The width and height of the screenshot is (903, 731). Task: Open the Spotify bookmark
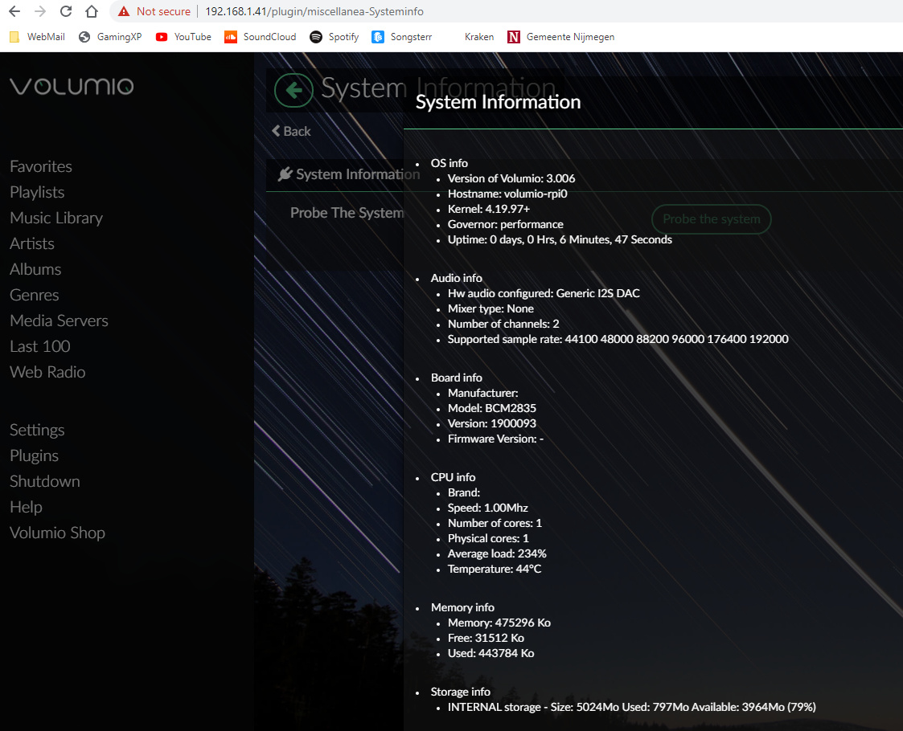tap(335, 37)
